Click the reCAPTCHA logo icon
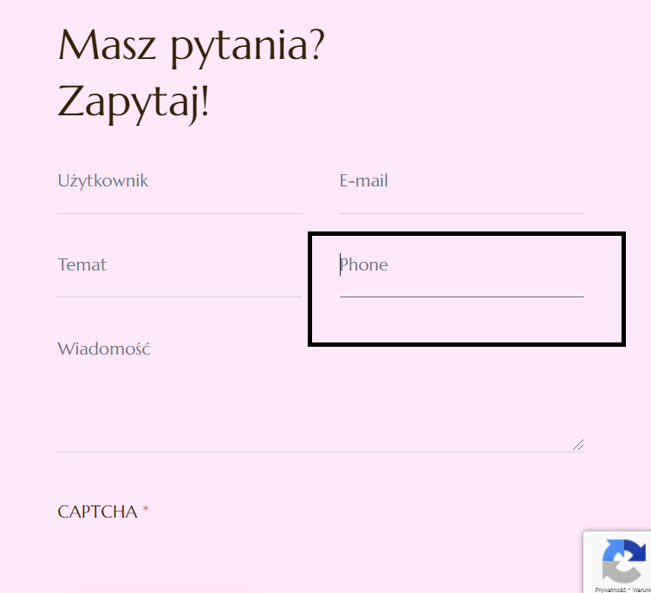The height and width of the screenshot is (593, 651). 624,559
